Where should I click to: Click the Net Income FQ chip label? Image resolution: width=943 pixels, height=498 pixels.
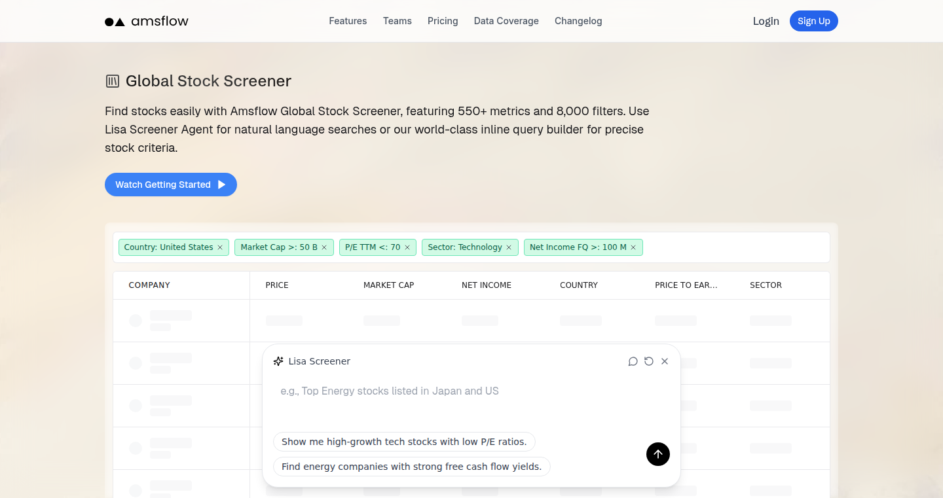(x=578, y=247)
